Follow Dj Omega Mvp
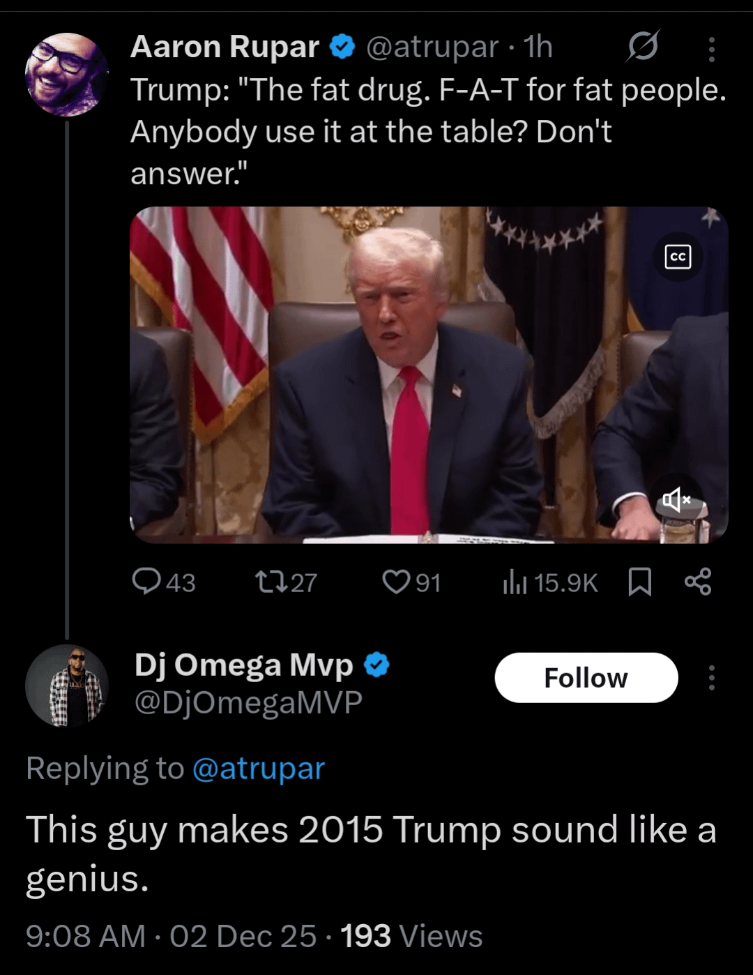The image size is (753, 975). (x=586, y=677)
